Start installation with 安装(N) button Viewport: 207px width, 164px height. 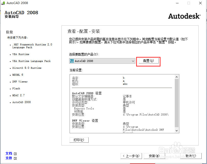click(x=154, y=156)
